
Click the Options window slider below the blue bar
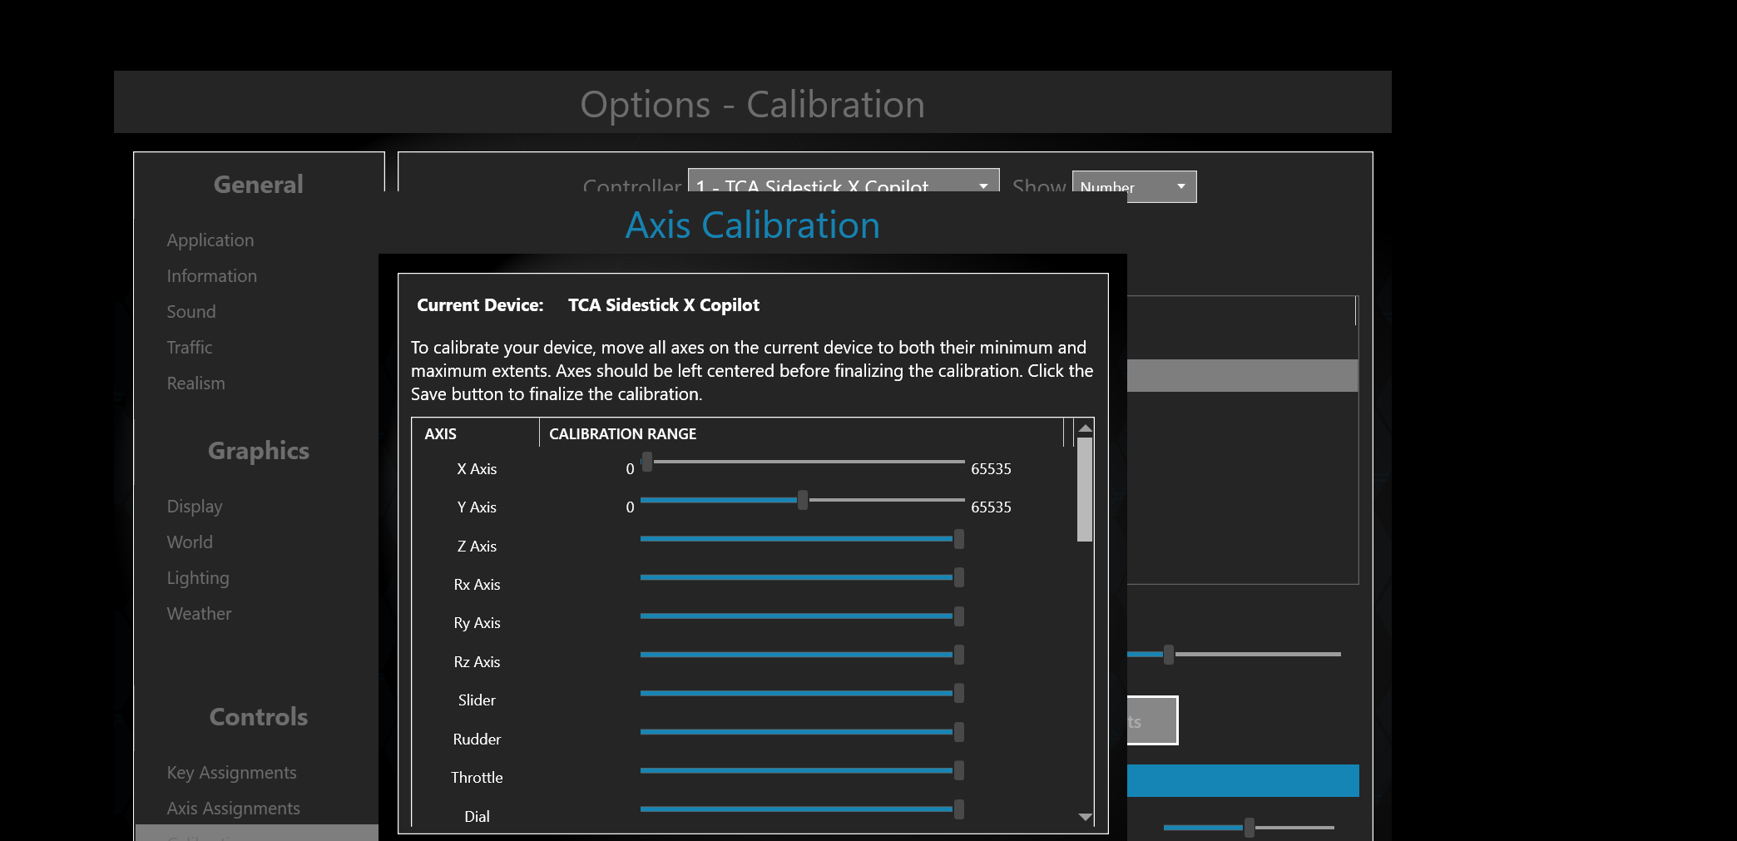click(1249, 828)
